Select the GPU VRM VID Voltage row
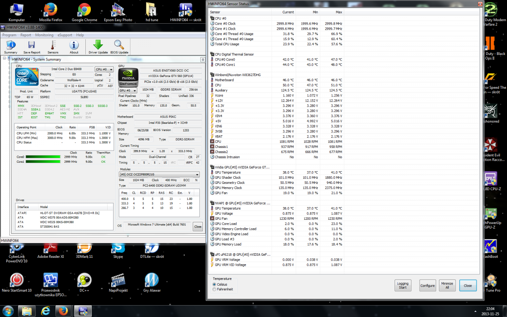 277,265
